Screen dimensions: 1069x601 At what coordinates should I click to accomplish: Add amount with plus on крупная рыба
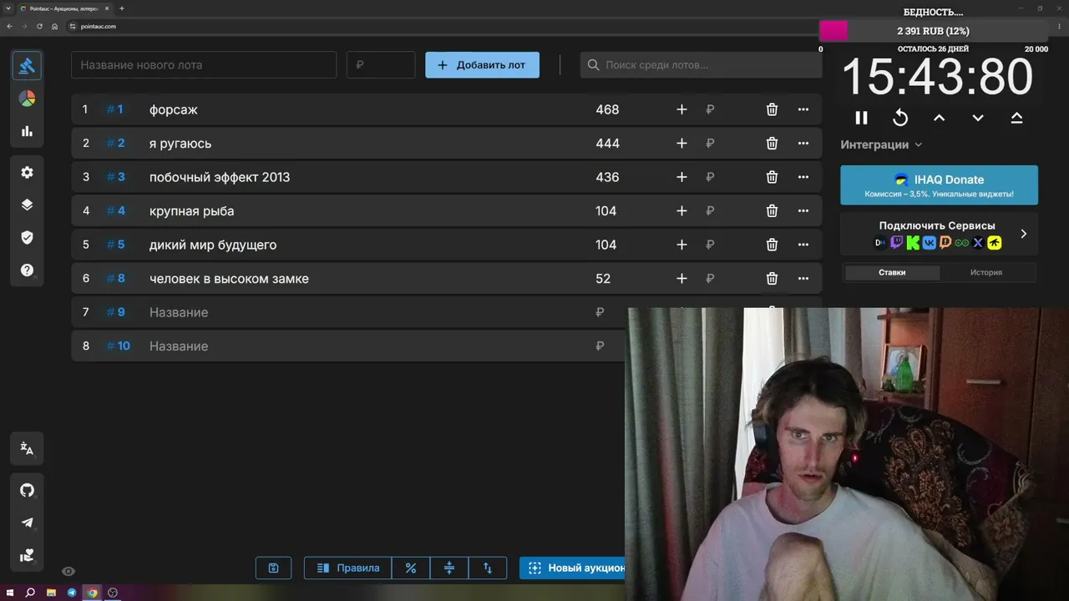(681, 211)
